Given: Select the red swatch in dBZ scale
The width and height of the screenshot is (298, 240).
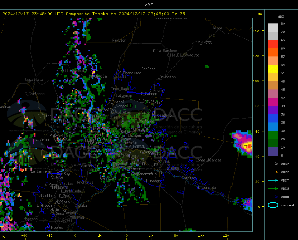Looking at the screenshot, I should 273,44.
